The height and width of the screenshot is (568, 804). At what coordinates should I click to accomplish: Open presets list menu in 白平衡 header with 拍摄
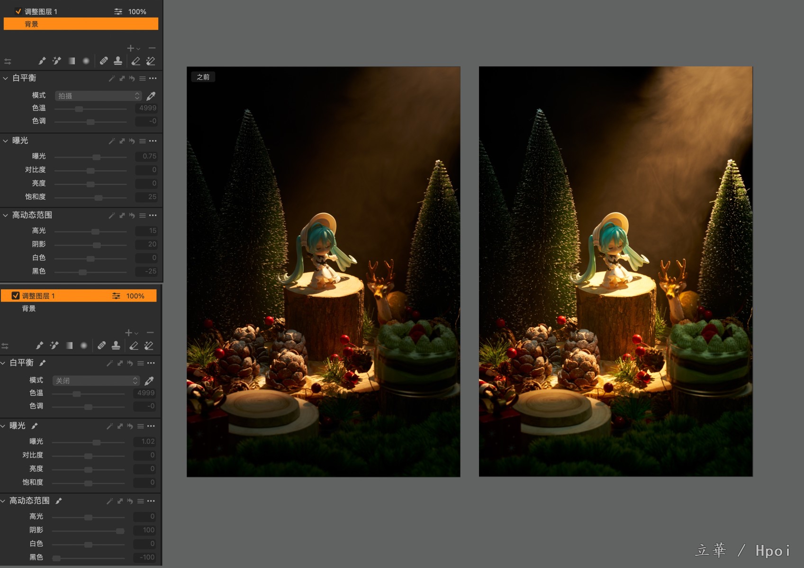[x=142, y=79]
